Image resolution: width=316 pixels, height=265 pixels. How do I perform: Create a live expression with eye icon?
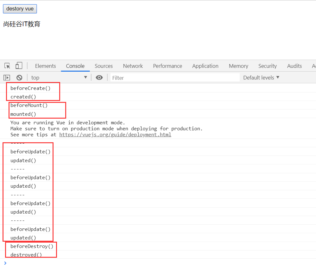pos(99,78)
